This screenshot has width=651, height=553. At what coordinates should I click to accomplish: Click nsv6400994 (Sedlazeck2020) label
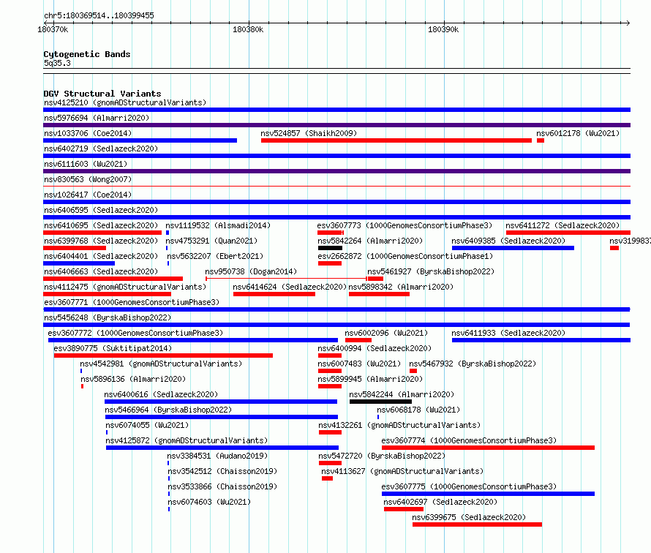click(375, 348)
